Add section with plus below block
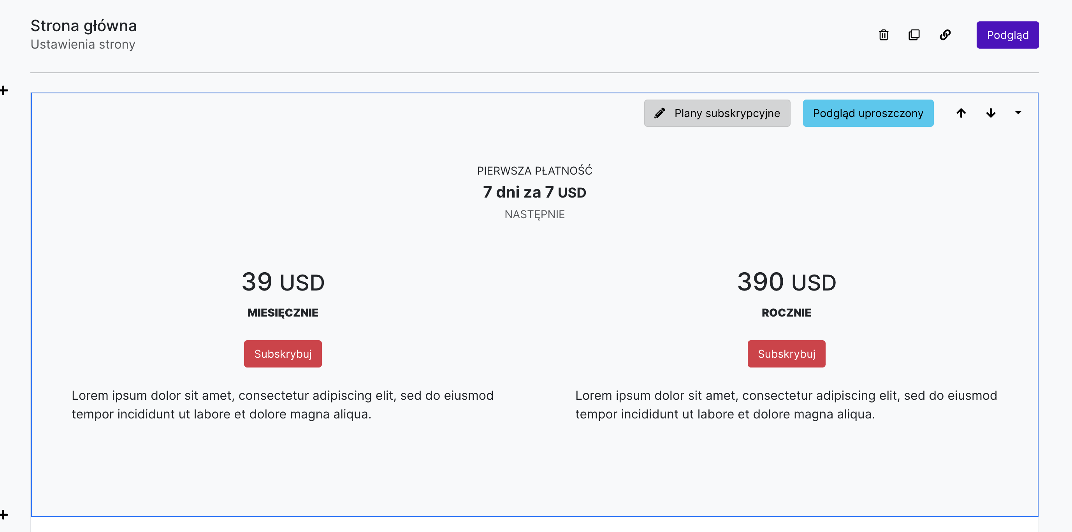 click(4, 514)
